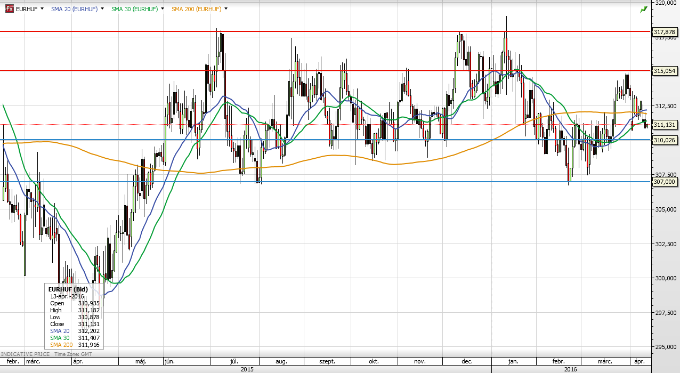Image resolution: width=680 pixels, height=373 pixels.
Task: Select the 317,878 resistance level label
Action: [665, 32]
